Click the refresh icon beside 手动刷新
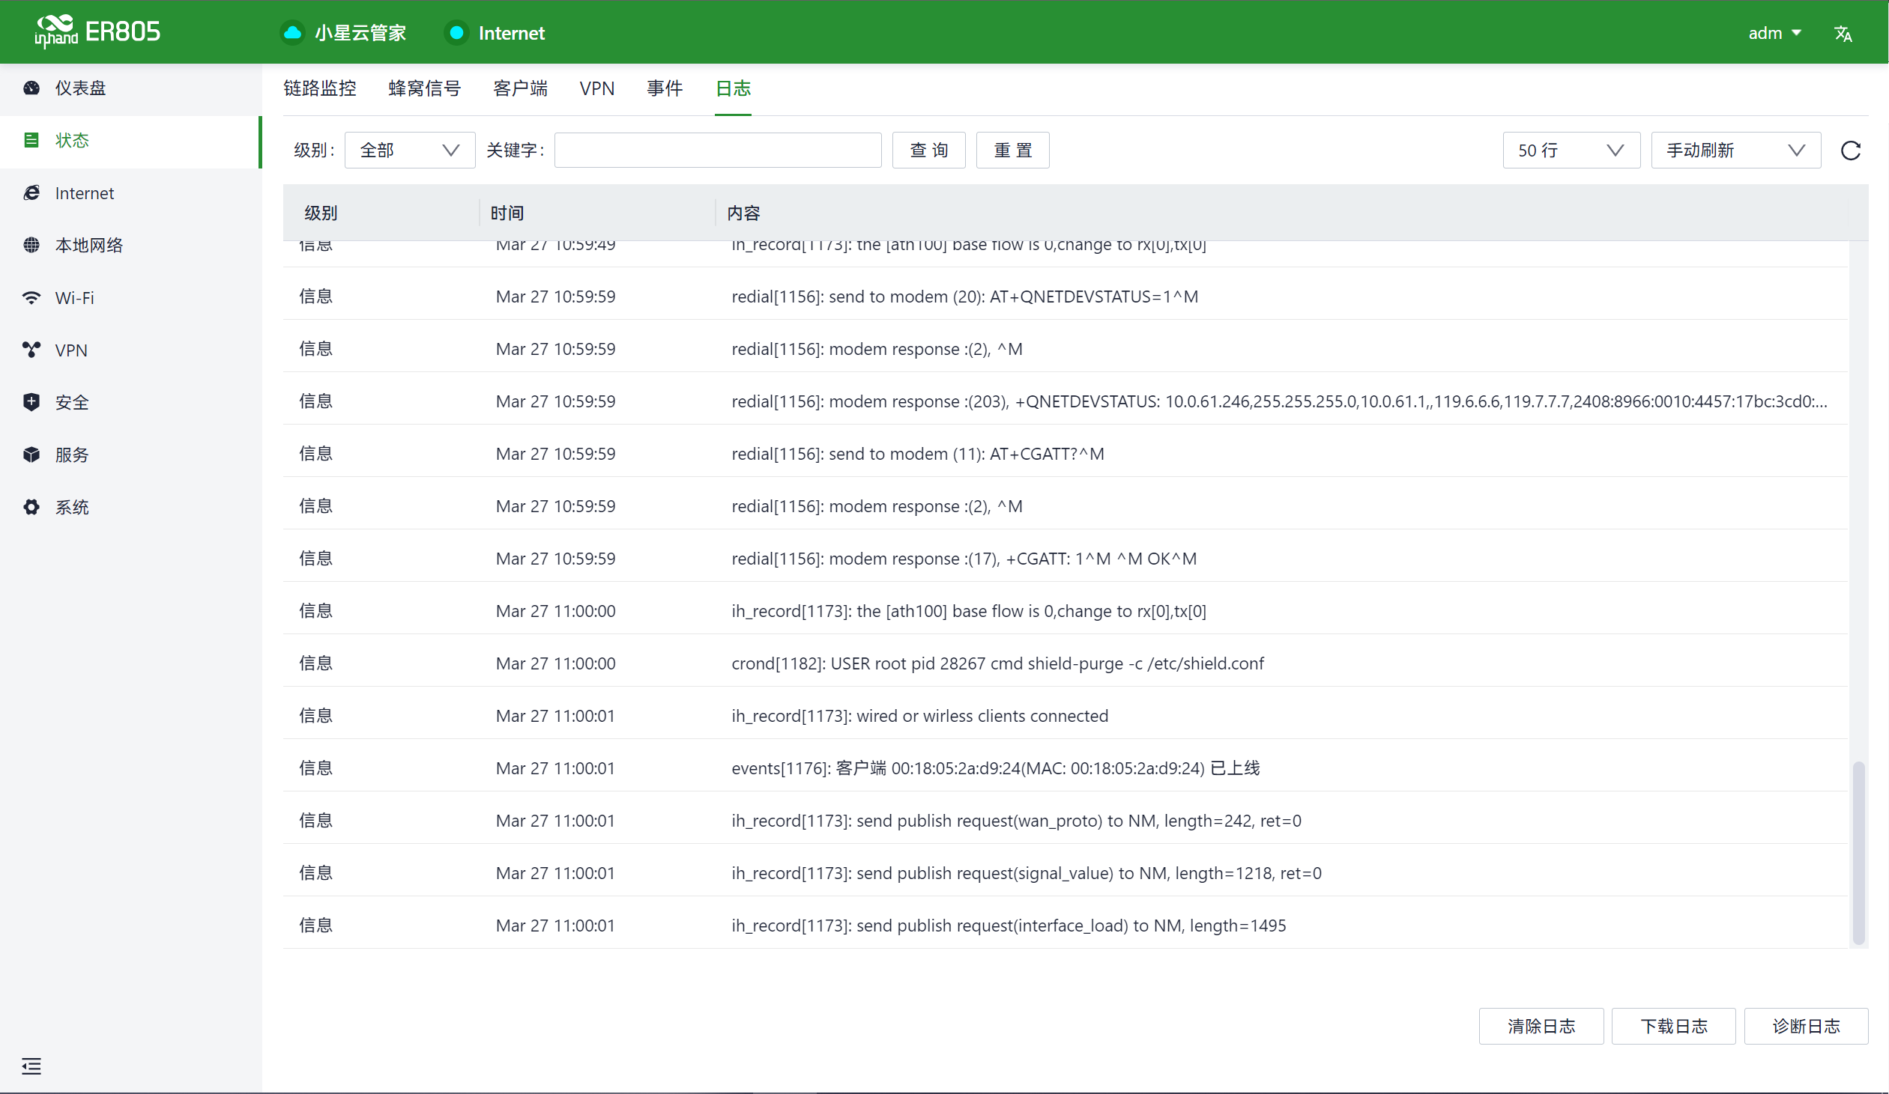This screenshot has width=1889, height=1094. [x=1850, y=151]
